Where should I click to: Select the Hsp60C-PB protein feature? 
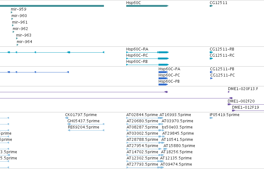163,84
